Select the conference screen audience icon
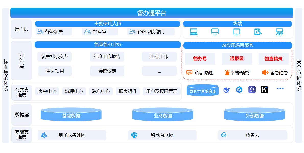 tap(279, 32)
